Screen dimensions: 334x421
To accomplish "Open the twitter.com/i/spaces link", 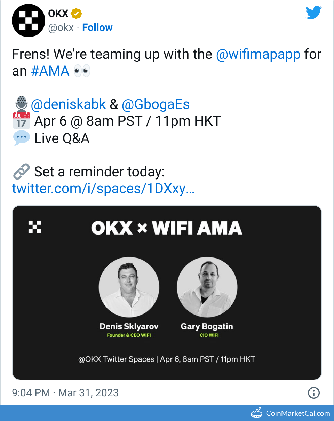I will pos(103,188).
